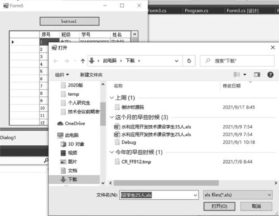Image resolution: width=279 pixels, height=216 pixels.
Task: Switch to Form3.cs [设计] tab
Action: (243, 11)
